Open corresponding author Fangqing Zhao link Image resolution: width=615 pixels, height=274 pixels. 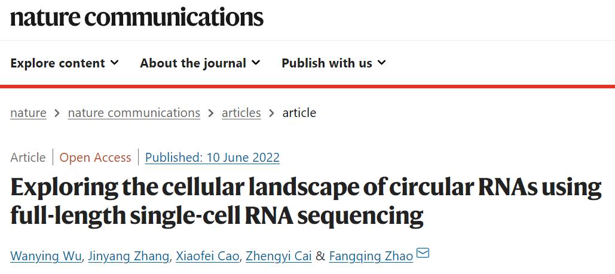click(x=371, y=256)
